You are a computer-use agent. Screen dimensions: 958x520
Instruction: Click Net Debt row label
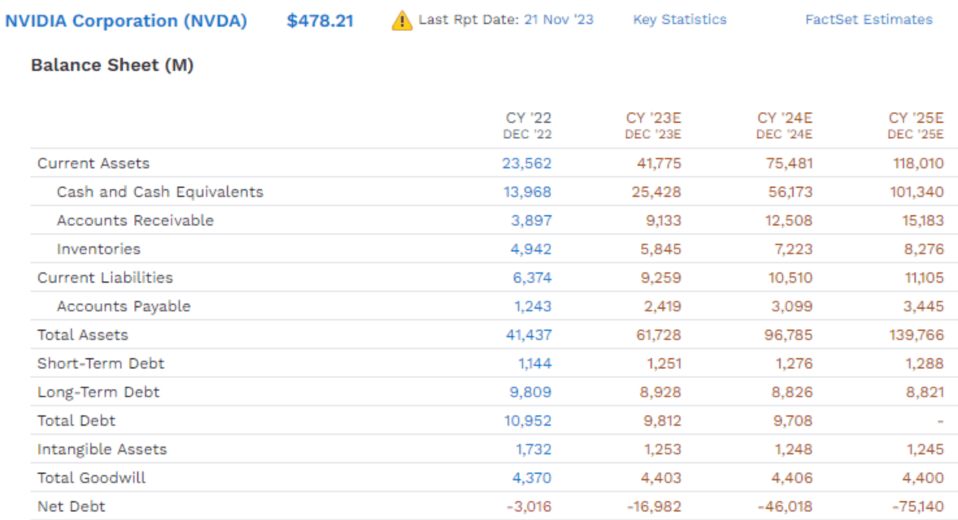point(71,506)
